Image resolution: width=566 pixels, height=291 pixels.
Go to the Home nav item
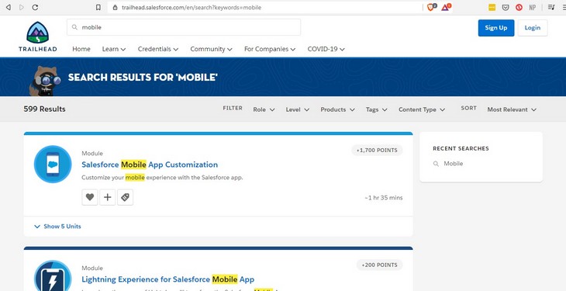81,49
